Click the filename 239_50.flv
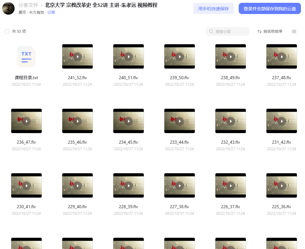This screenshot has width=305, height=249. [180, 78]
